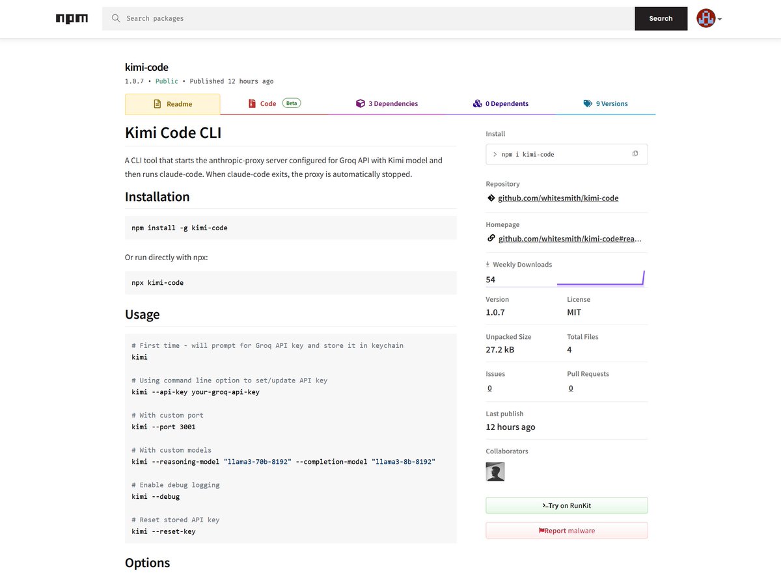Click the black Search button
Viewport: 781px width, 573px height.
pyautogui.click(x=661, y=18)
